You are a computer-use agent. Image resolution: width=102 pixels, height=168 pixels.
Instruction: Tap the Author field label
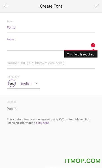pyautogui.click(x=10, y=39)
